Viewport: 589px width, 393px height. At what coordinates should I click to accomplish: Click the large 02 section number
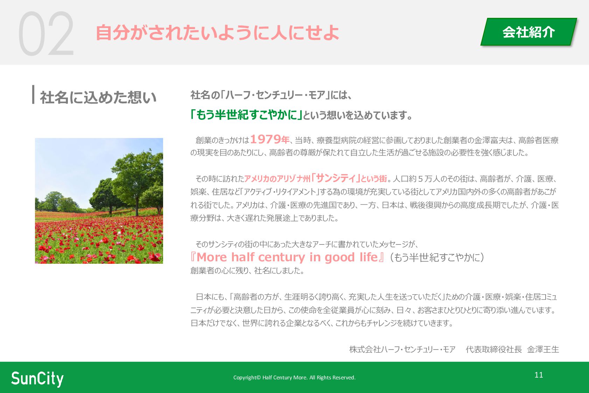pos(46,33)
